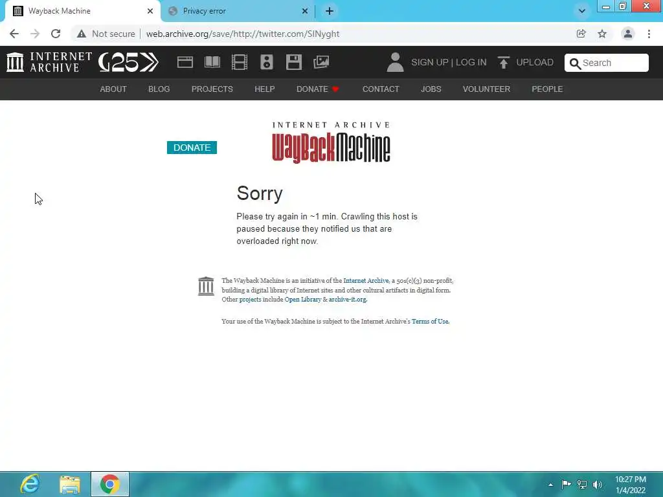The height and width of the screenshot is (497, 663).
Task: Open the HELP menu item
Action: tap(265, 89)
